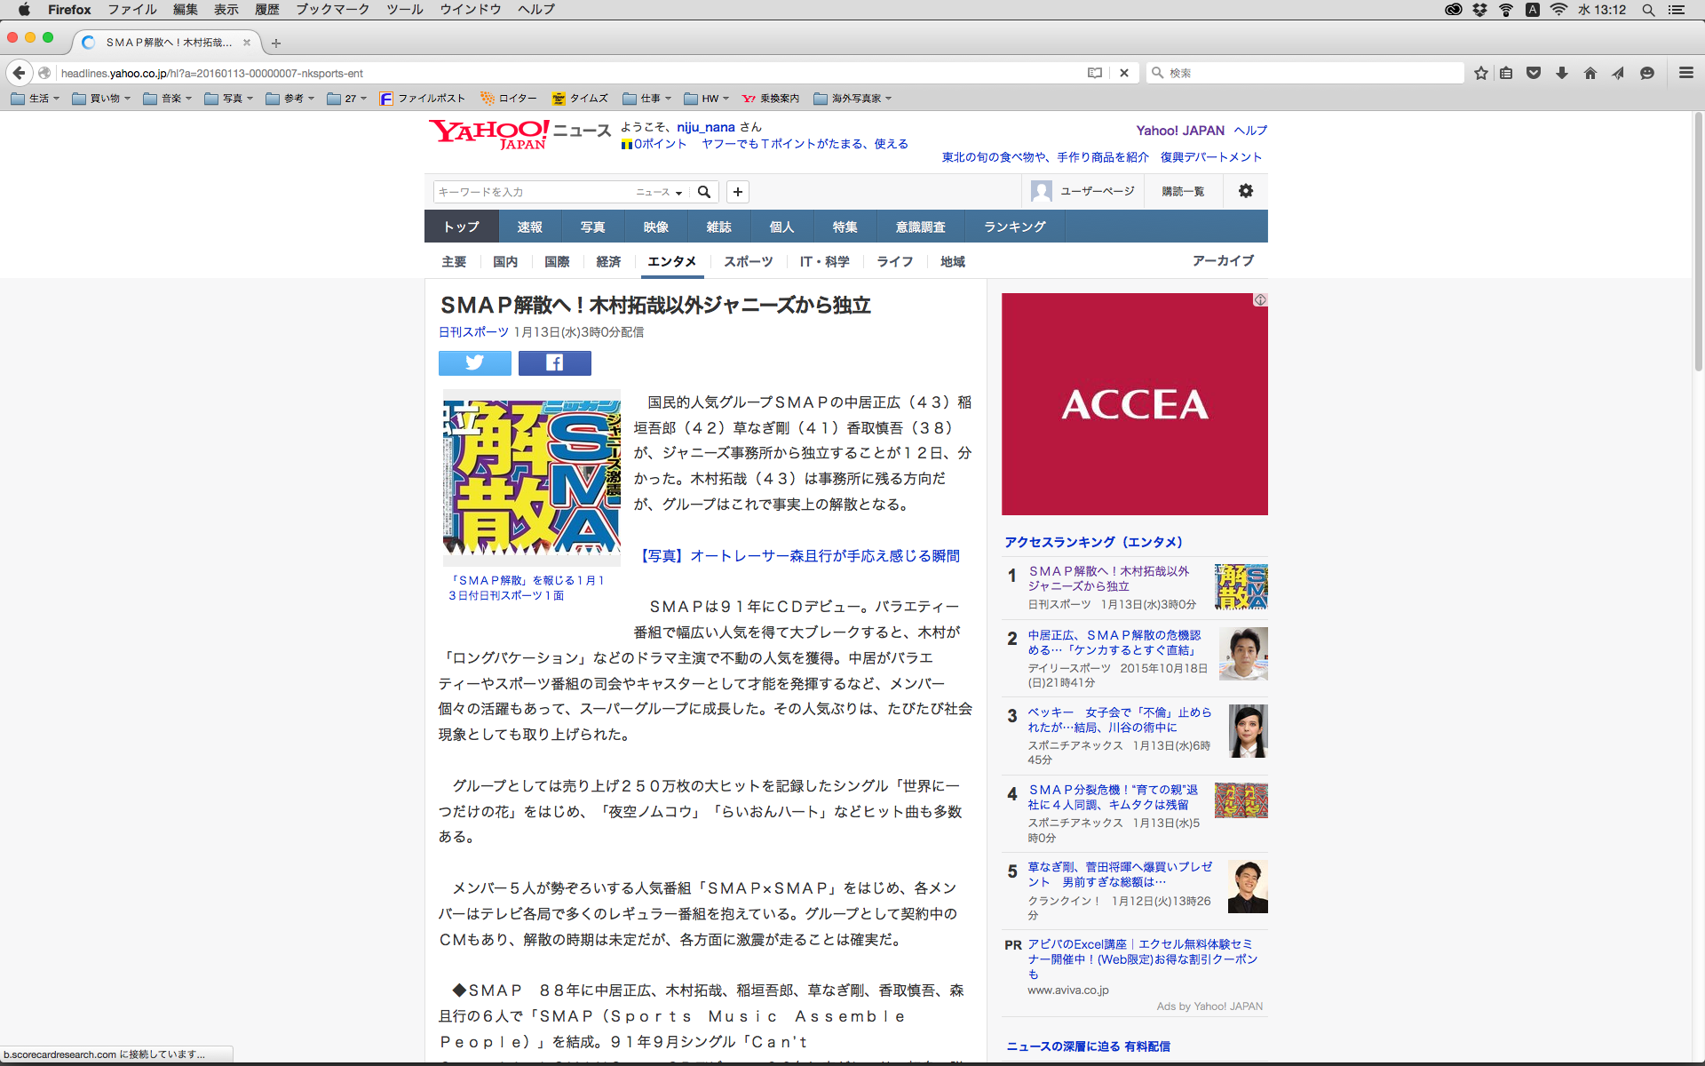Click the Twitter share button

(474, 362)
